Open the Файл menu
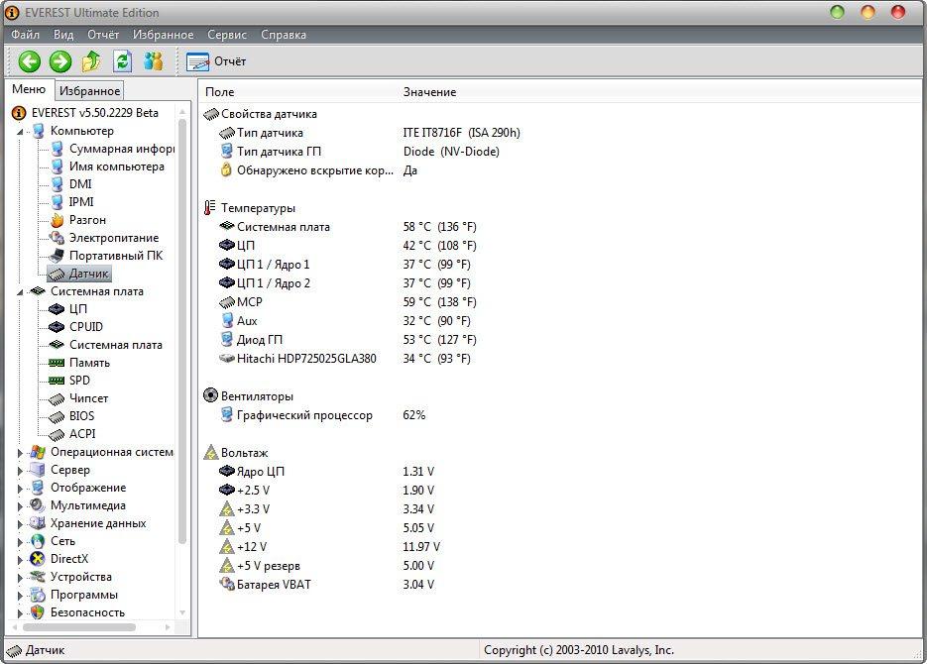The height and width of the screenshot is (664, 927). pyautogui.click(x=26, y=35)
